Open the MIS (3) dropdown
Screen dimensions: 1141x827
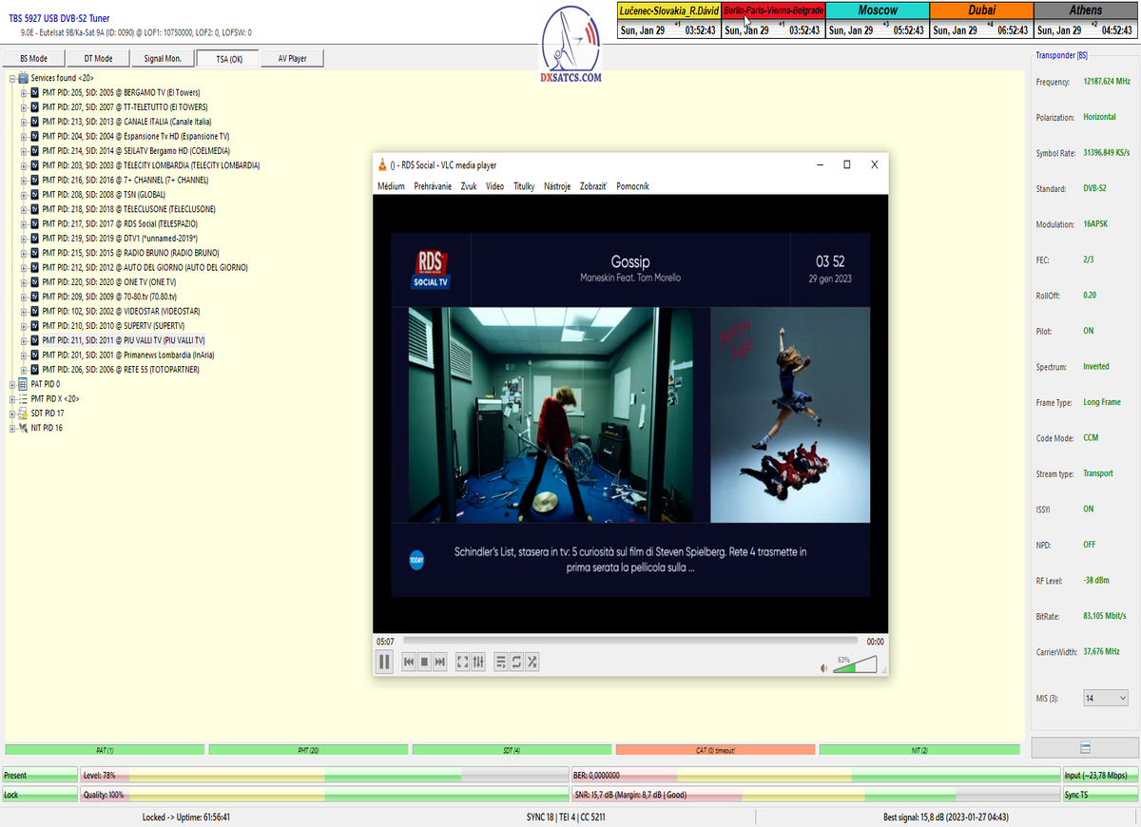pos(1106,698)
